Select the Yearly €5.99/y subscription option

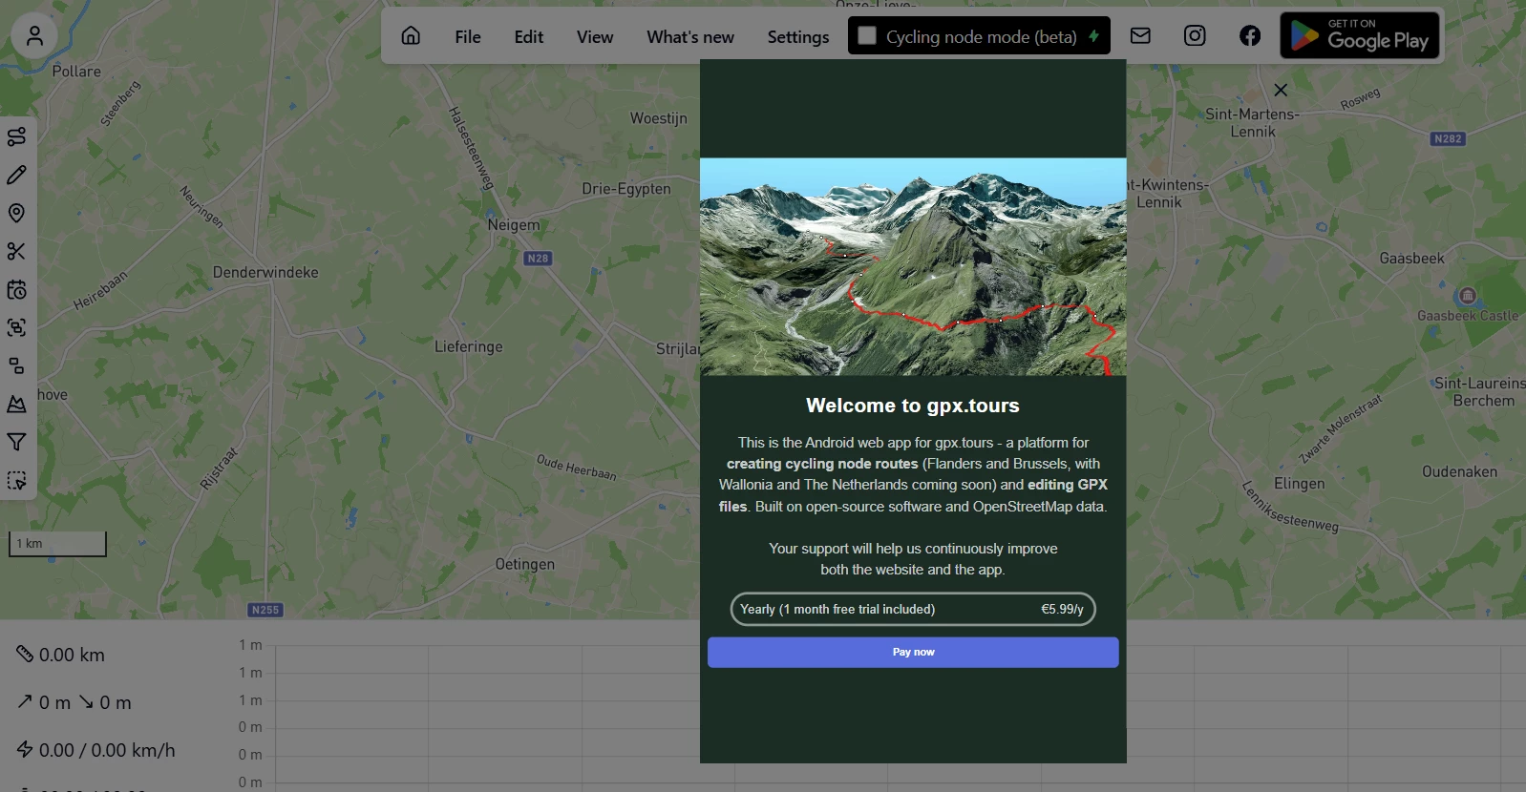(913, 609)
